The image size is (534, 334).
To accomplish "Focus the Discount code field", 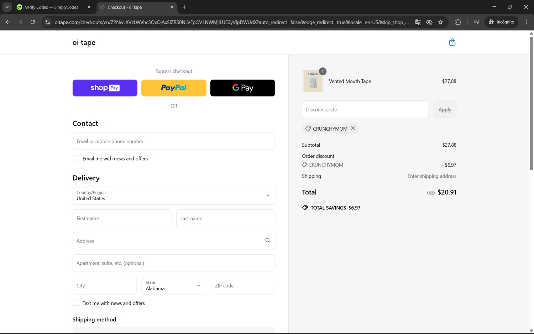I will (365, 109).
